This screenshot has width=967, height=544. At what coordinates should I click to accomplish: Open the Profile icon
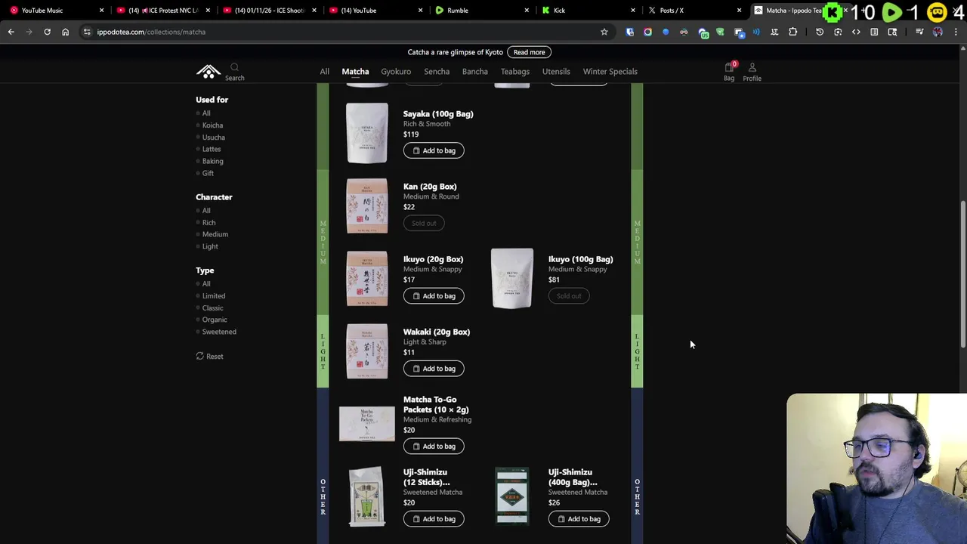[x=752, y=68]
